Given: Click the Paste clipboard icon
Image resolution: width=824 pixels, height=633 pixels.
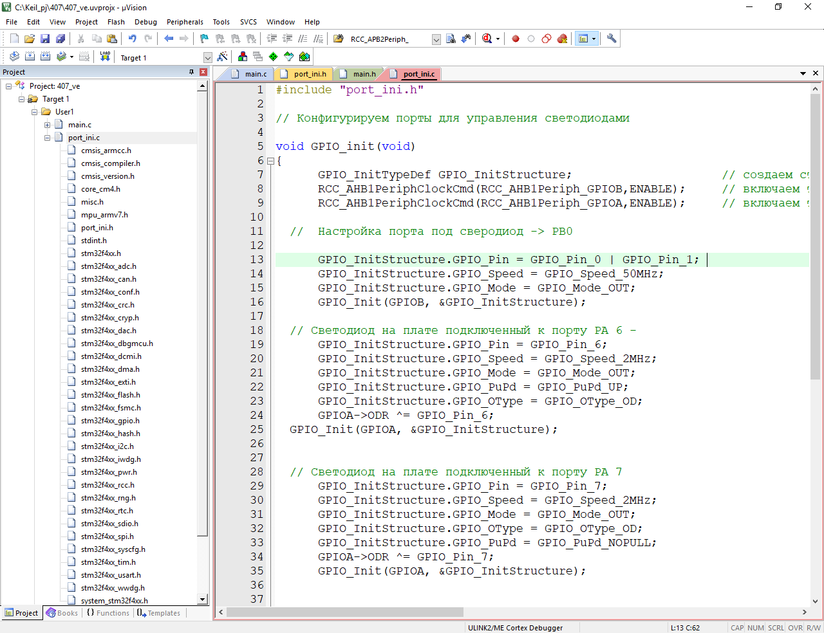Looking at the screenshot, I should 111,39.
